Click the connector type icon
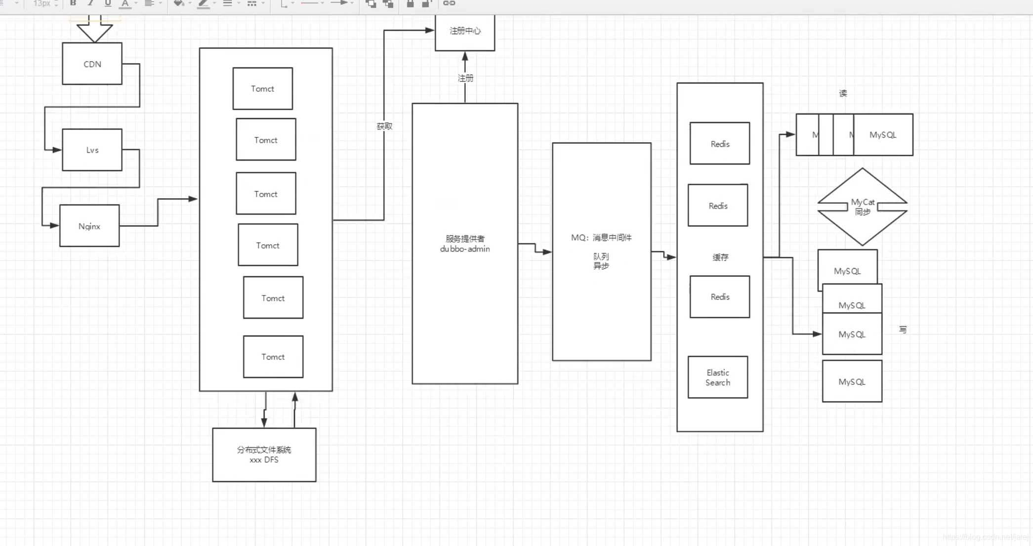This screenshot has width=1033, height=546. pyautogui.click(x=284, y=3)
